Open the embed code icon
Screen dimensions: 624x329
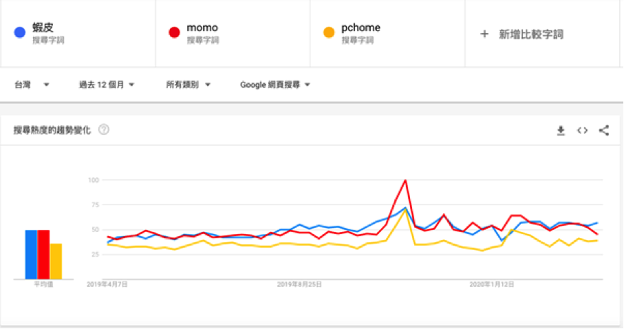pos(582,130)
